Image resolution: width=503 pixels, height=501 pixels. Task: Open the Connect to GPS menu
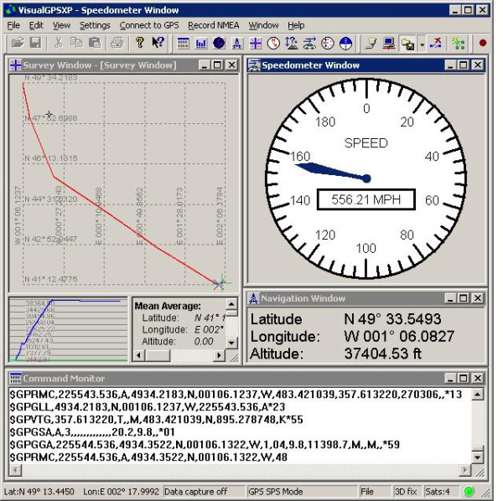(x=149, y=25)
